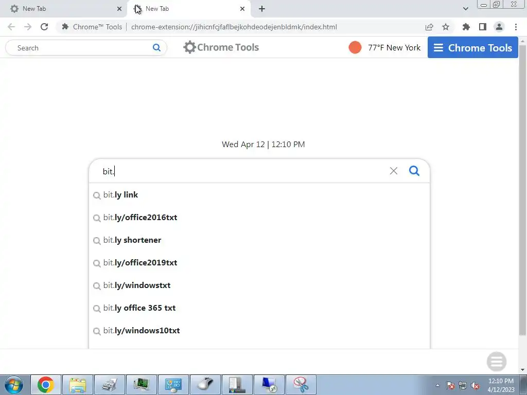The image size is (527, 395).
Task: Open the computer tower taskbar icon
Action: (x=237, y=385)
